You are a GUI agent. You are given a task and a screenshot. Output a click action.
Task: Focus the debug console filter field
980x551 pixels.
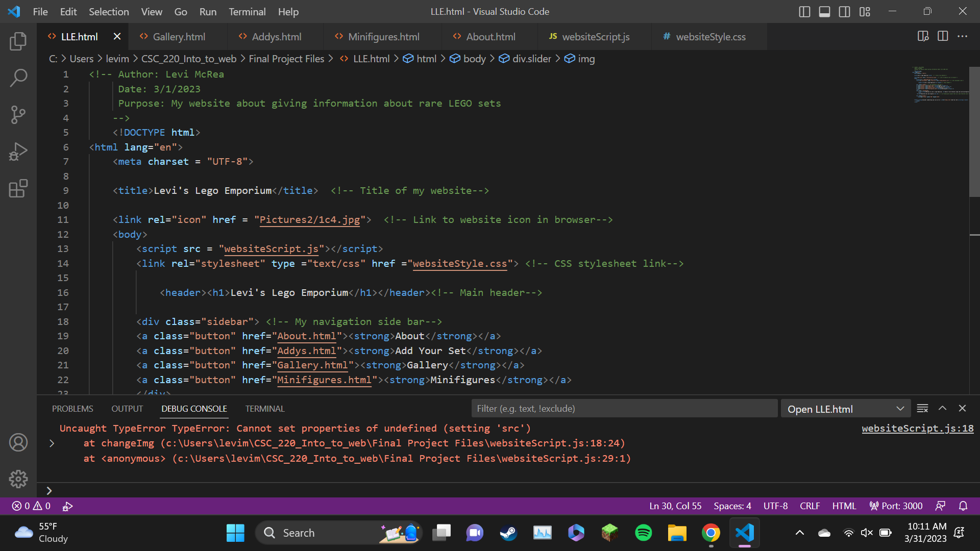click(624, 409)
